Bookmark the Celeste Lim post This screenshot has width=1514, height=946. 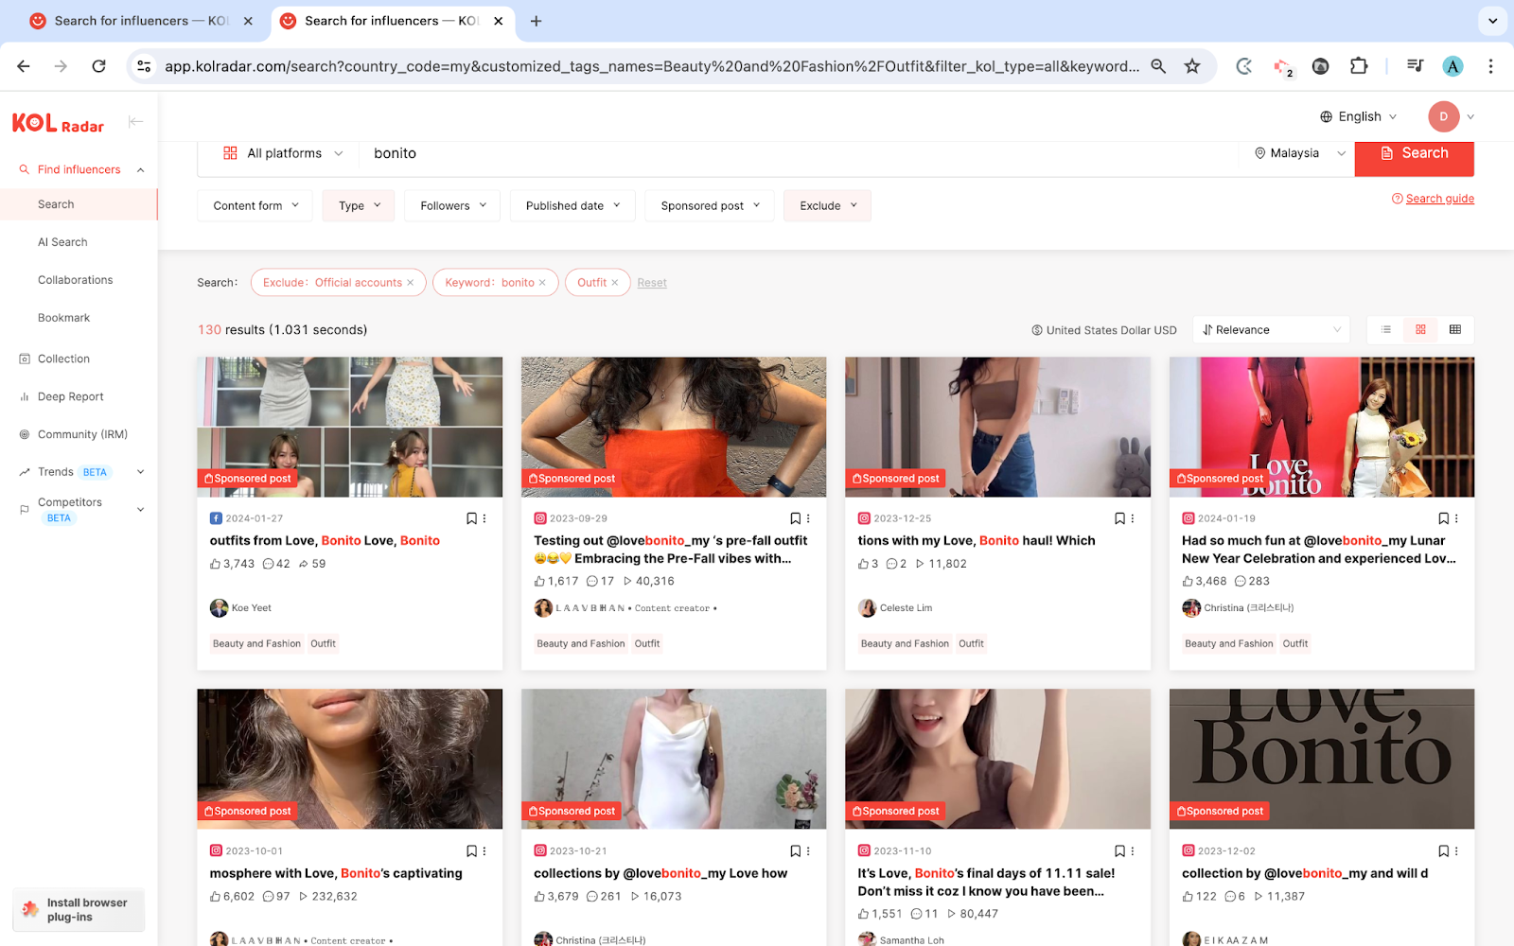1119,518
